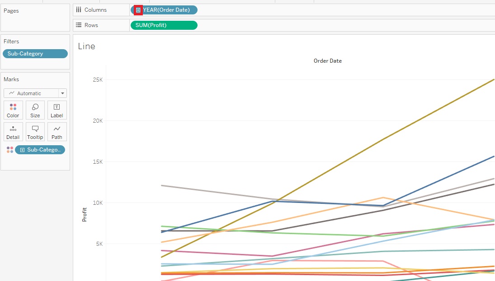Click the Columns shelf label
The image size is (495, 281).
click(95, 10)
